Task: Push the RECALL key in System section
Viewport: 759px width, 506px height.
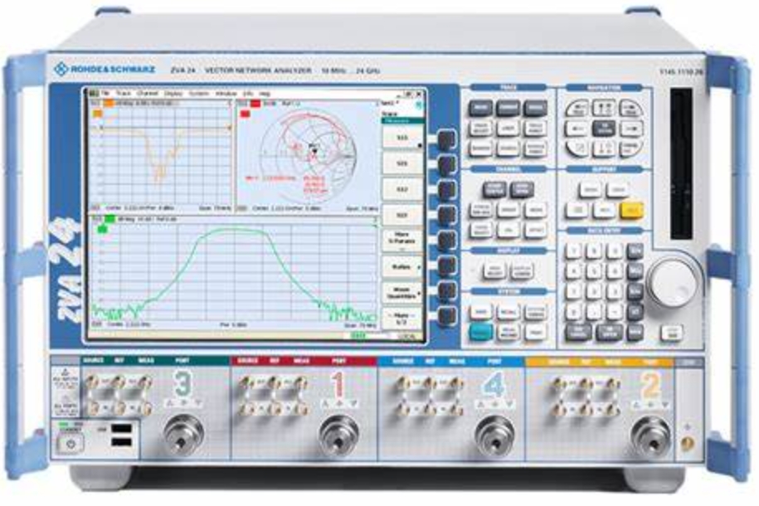Action: [x=508, y=313]
